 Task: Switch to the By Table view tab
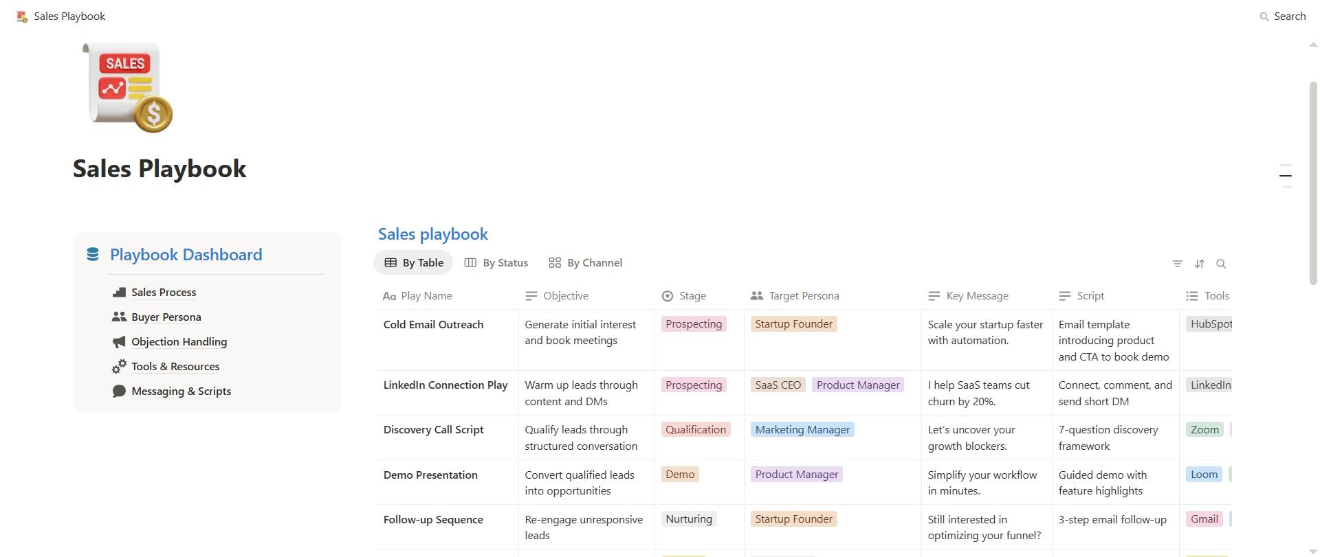click(413, 263)
